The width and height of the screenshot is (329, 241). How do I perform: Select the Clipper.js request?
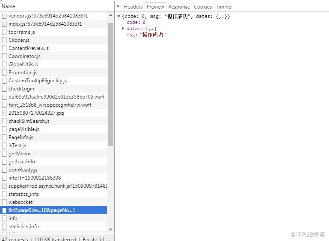click(x=54, y=40)
